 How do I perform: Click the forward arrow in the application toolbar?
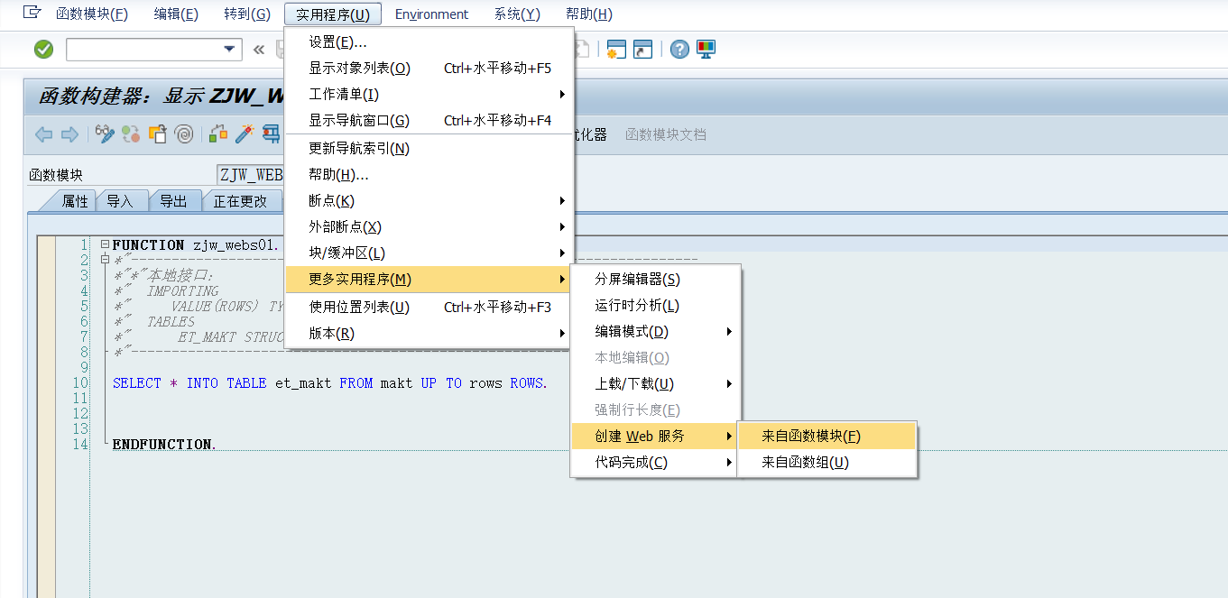click(69, 134)
